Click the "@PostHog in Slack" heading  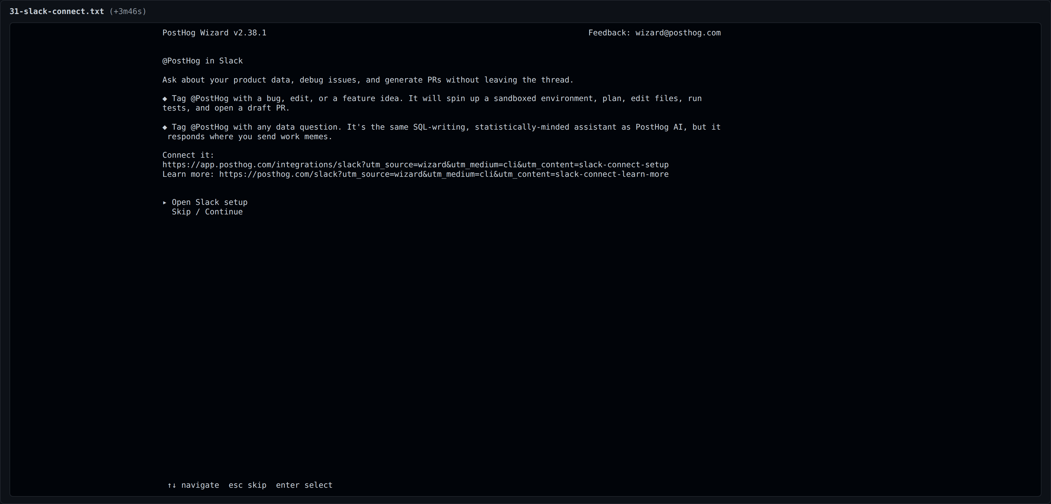[x=202, y=61]
